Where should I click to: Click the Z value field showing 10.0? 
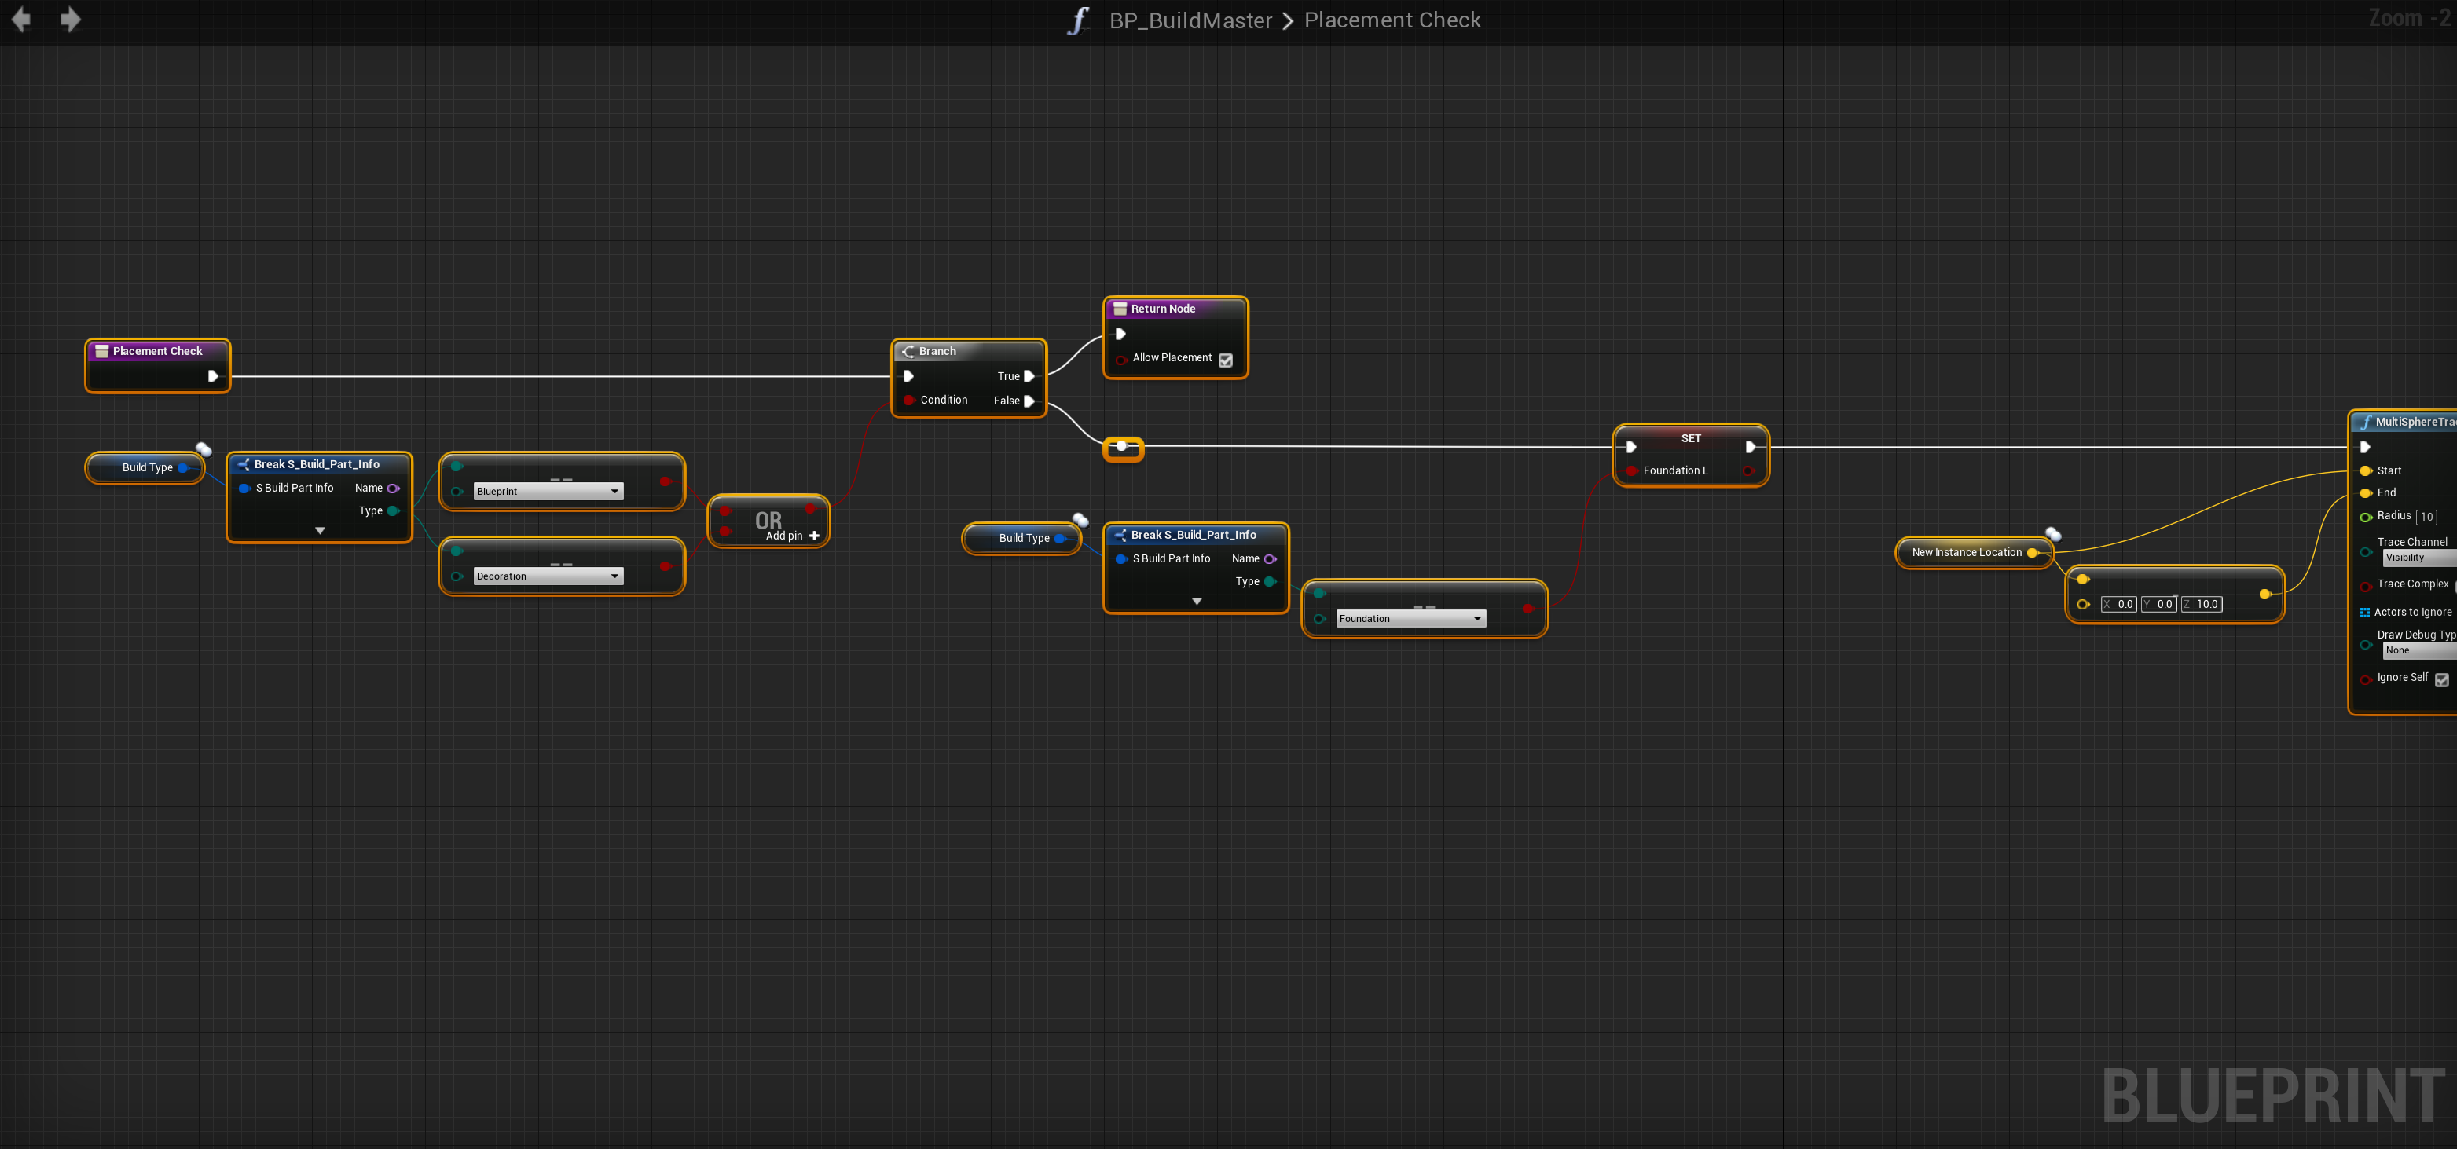pos(2204,604)
